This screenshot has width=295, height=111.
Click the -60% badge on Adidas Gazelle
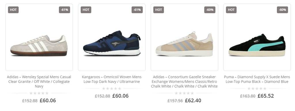click(x=210, y=10)
